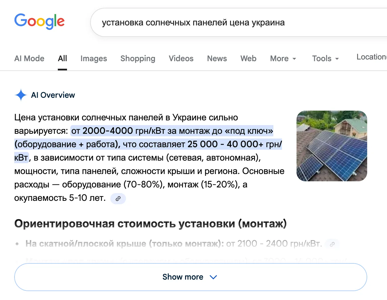Screen dimensions: 387x300
Task: Open the More dropdown
Action: (283, 59)
